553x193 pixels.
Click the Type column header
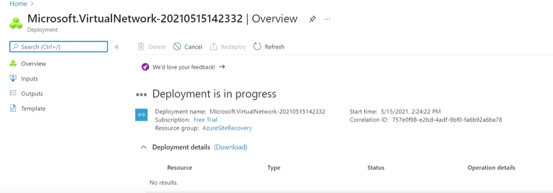274,168
